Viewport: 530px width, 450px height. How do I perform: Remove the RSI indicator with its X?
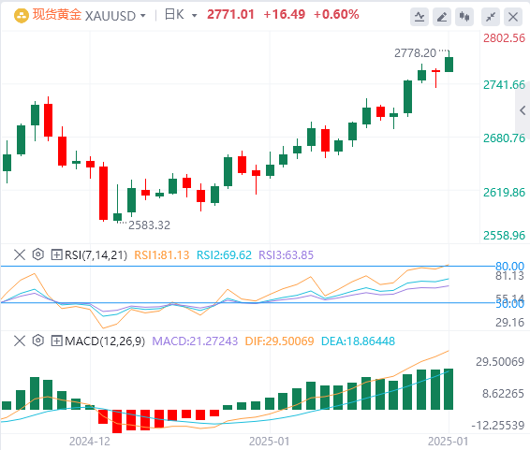point(20,254)
